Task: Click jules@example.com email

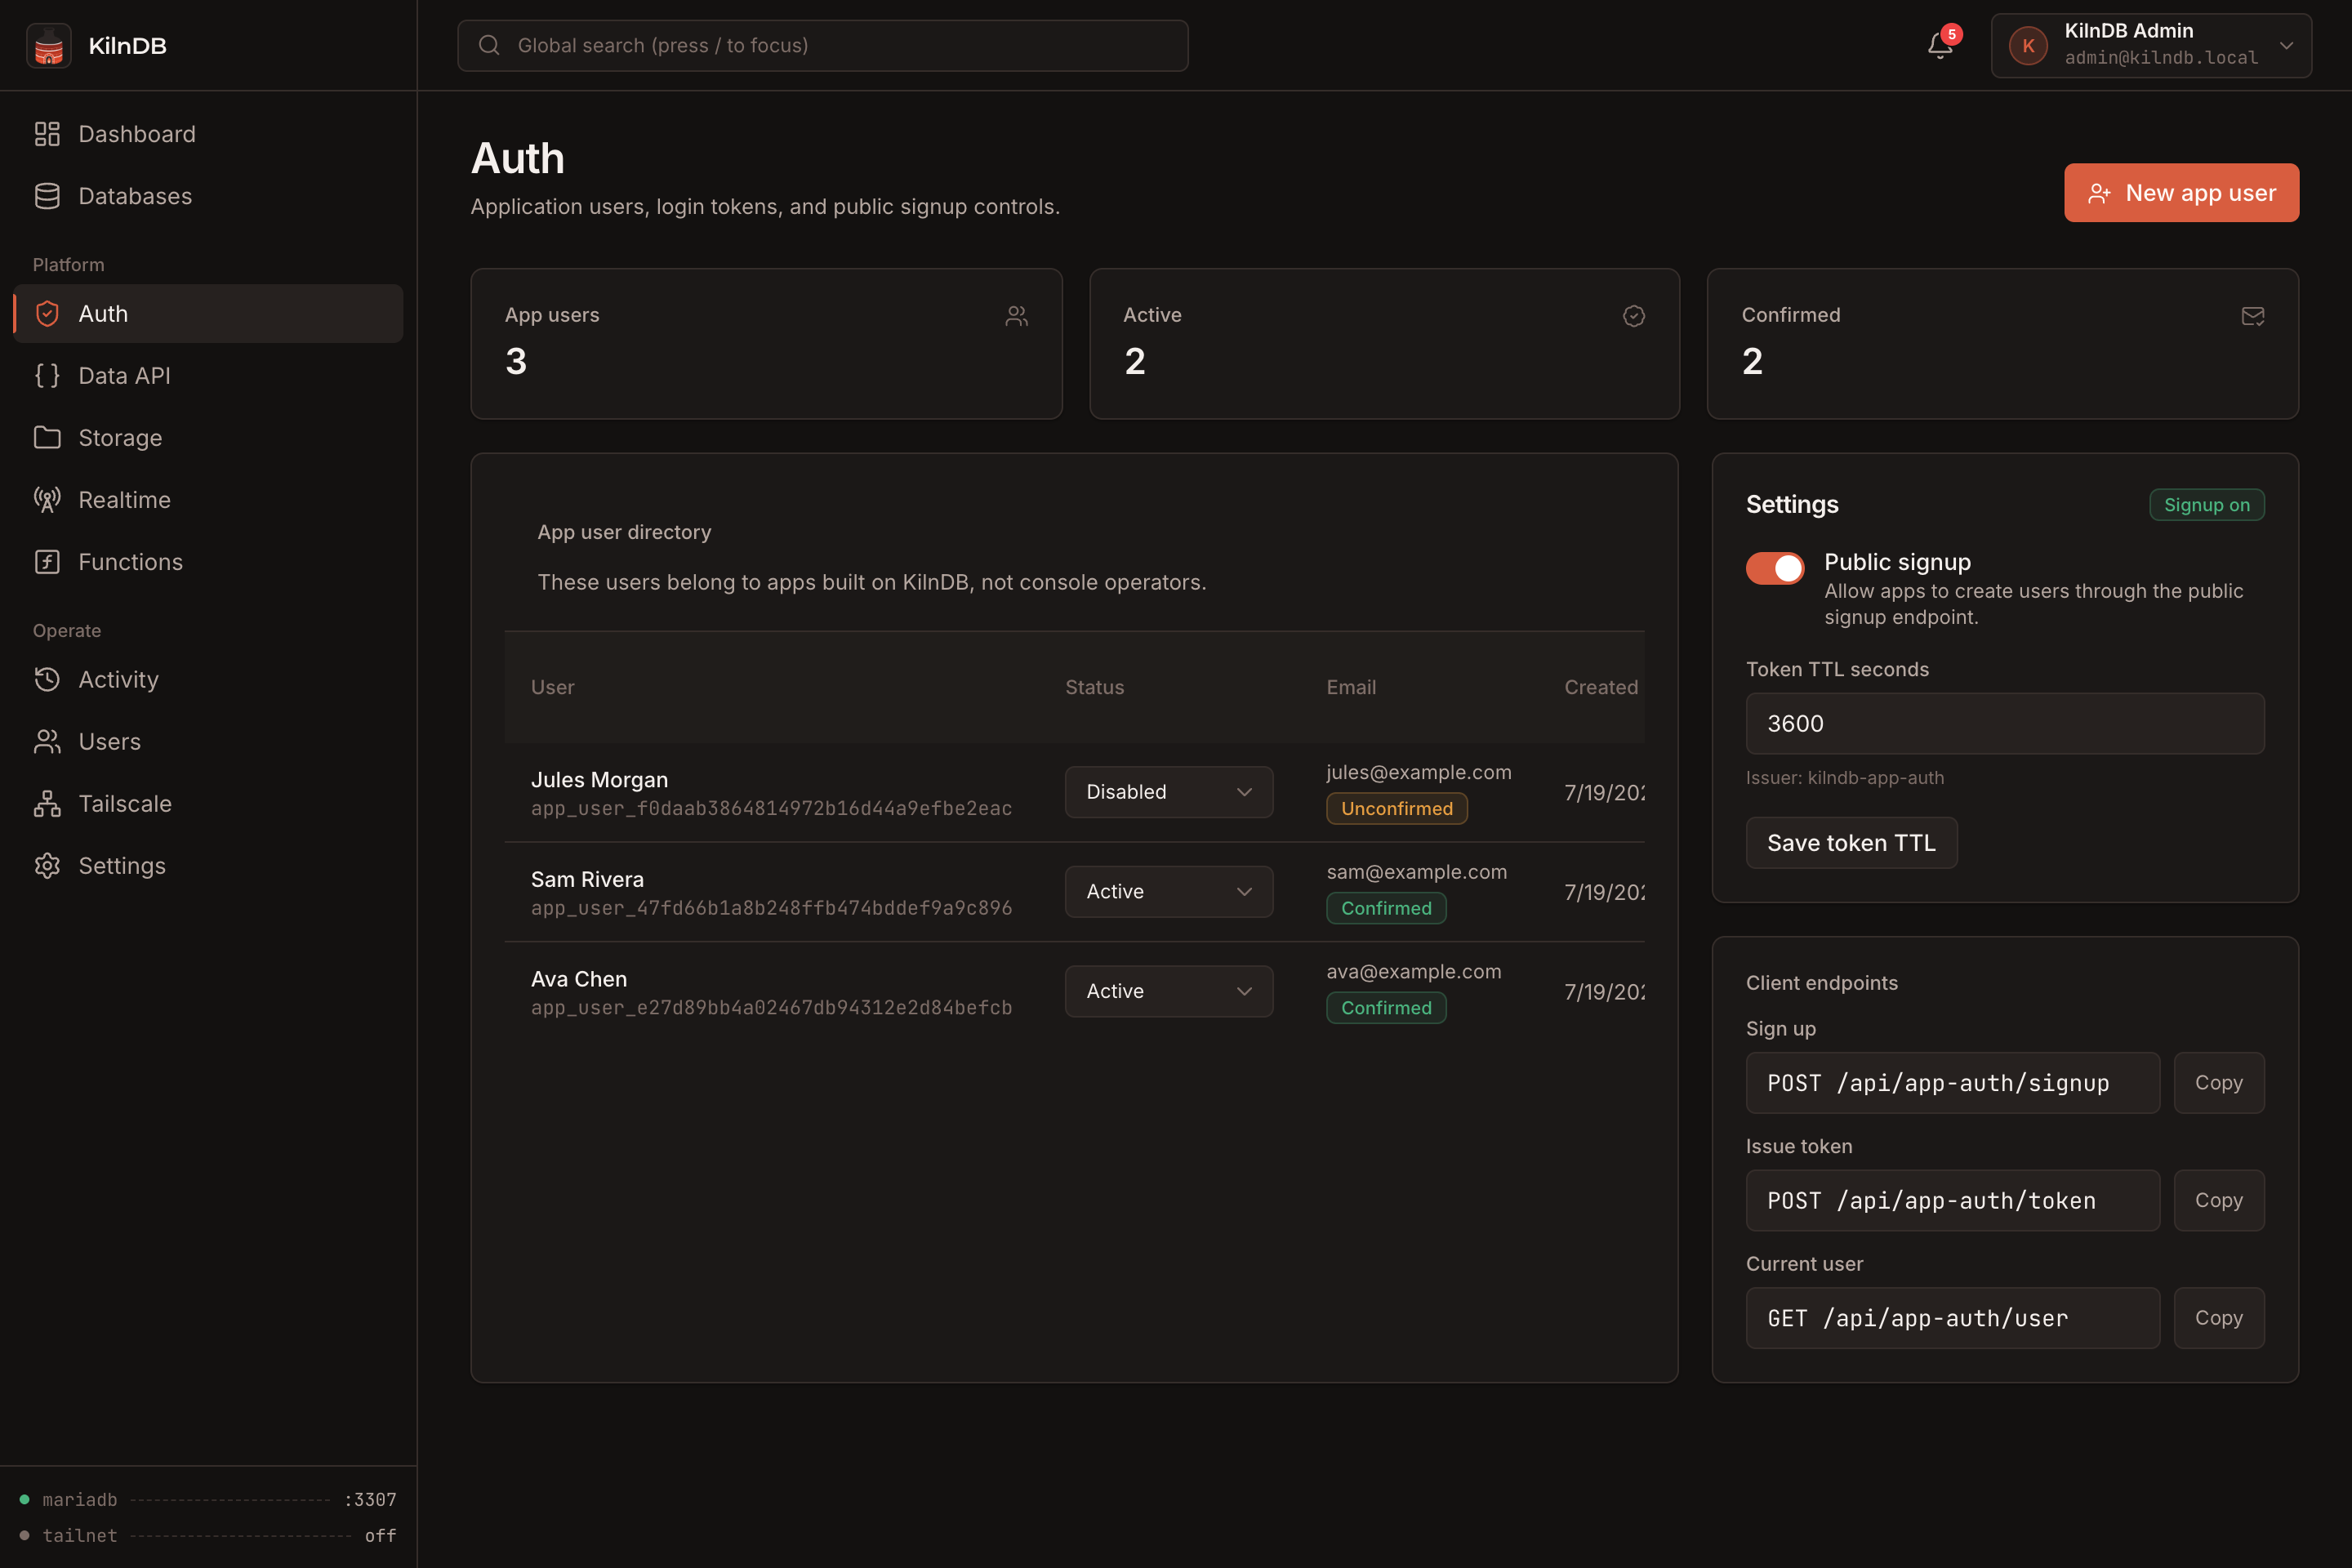Action: click(1418, 772)
